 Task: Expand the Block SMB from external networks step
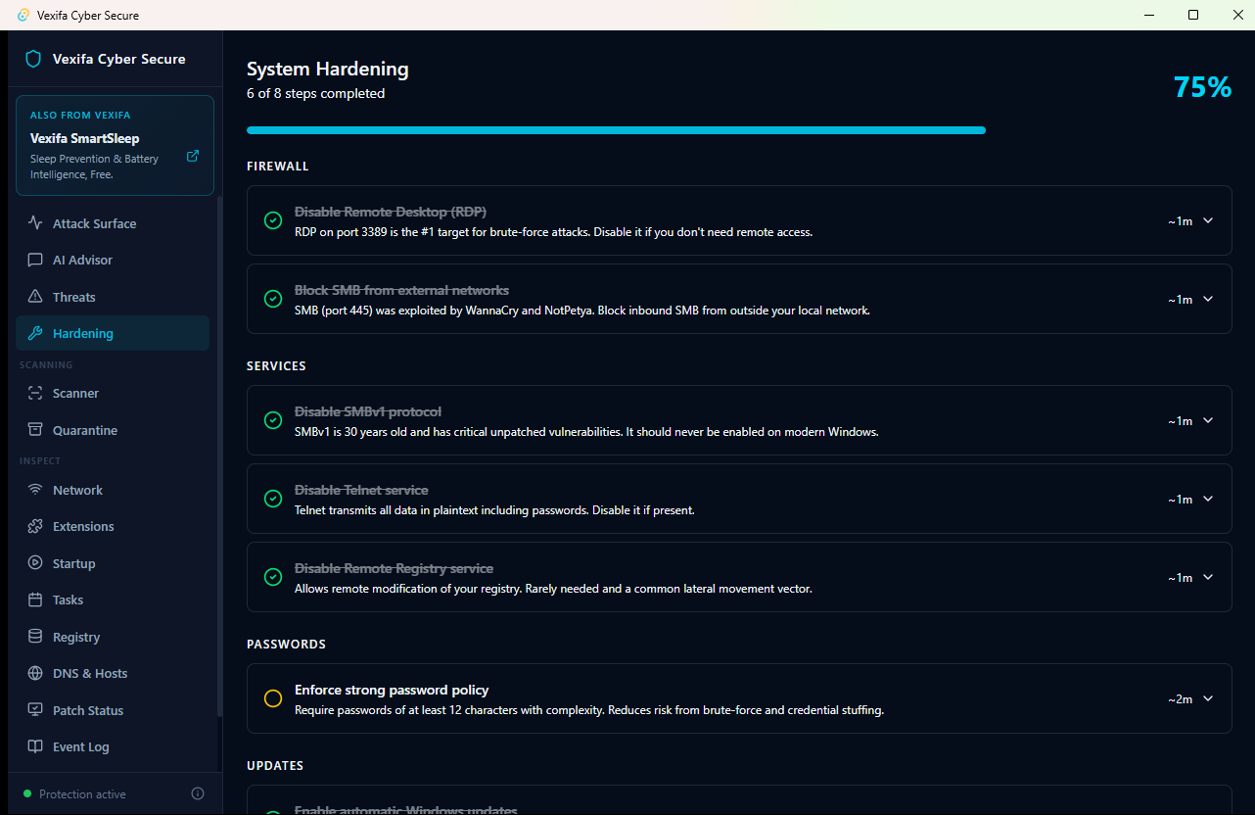pyautogui.click(x=1208, y=299)
